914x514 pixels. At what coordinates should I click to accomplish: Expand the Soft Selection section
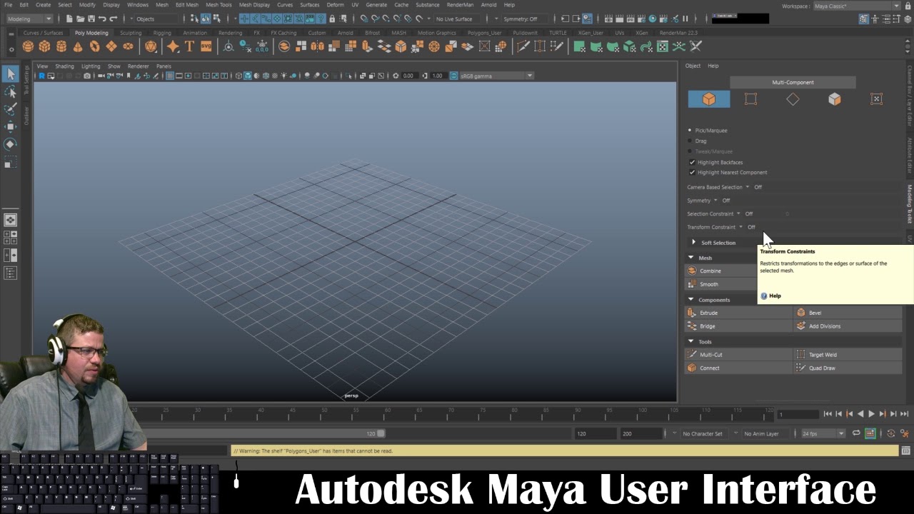tap(693, 243)
